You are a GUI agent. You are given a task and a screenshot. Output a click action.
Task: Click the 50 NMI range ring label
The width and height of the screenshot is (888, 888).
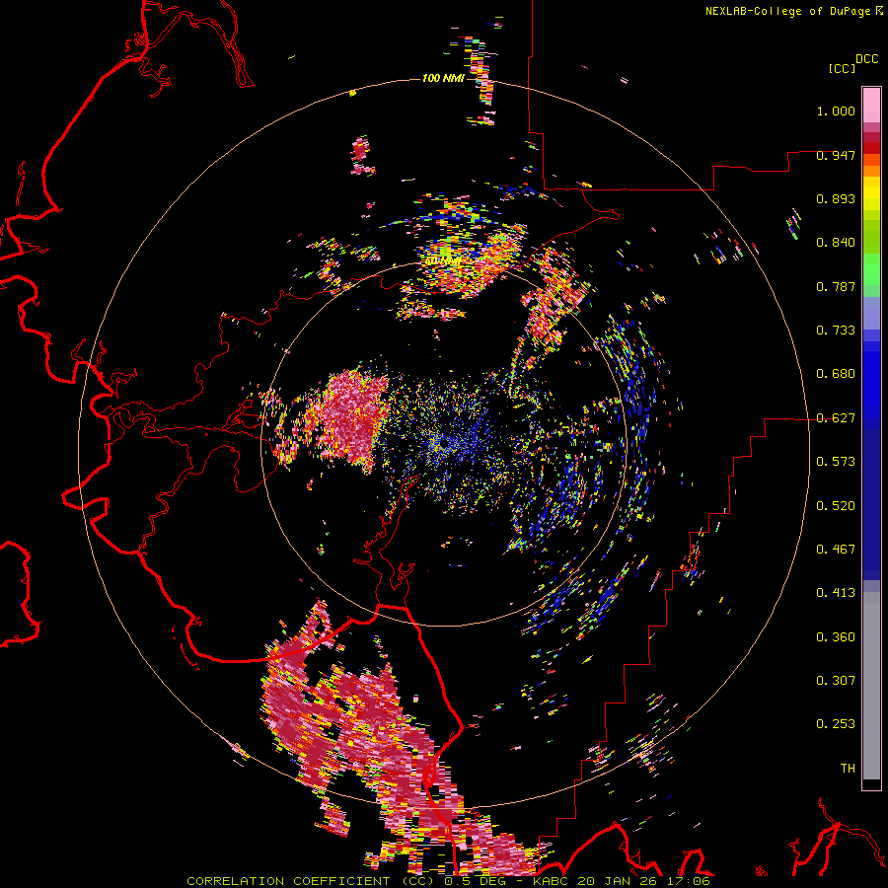(443, 261)
